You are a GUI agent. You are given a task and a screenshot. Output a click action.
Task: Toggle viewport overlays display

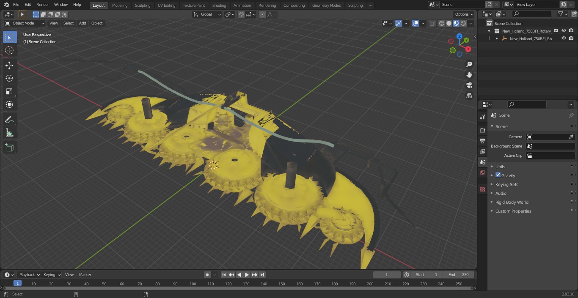[x=416, y=23]
